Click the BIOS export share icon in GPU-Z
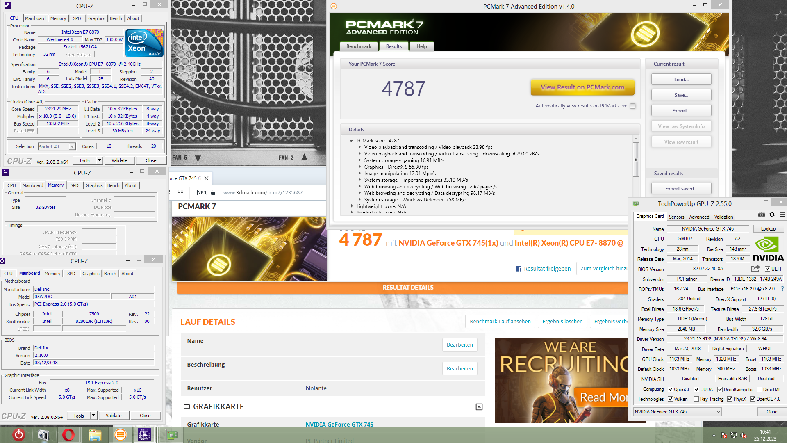 [x=755, y=269]
